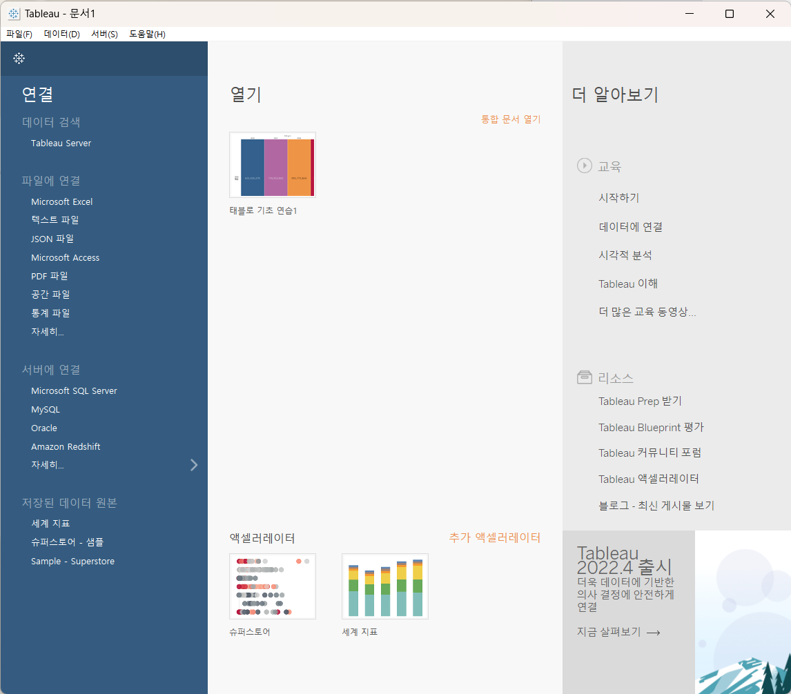791x694 pixels.
Task: Open 데이터에 연결 training video
Action: (x=631, y=227)
